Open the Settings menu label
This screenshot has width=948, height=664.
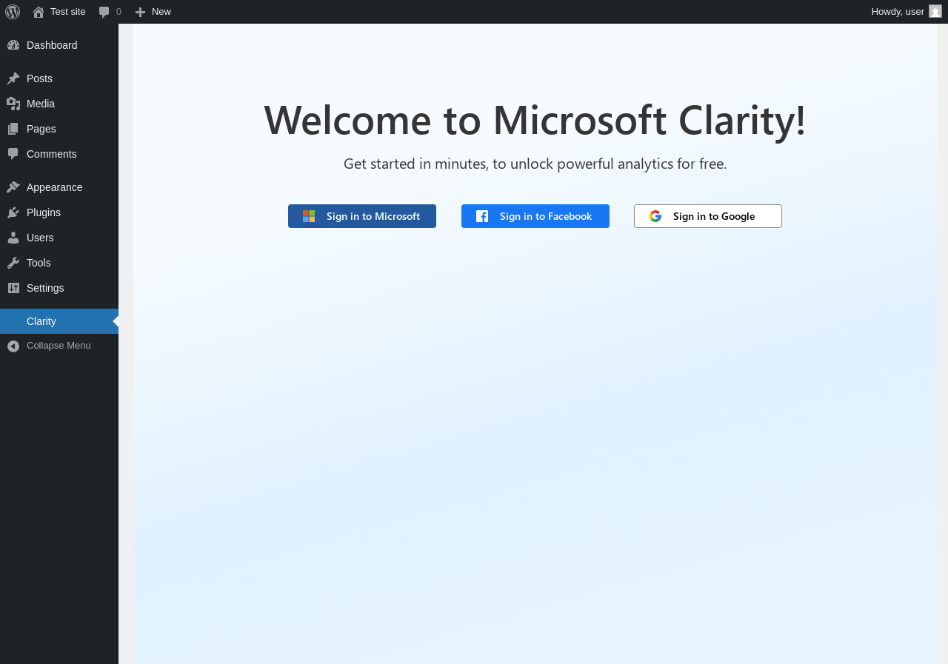point(45,288)
